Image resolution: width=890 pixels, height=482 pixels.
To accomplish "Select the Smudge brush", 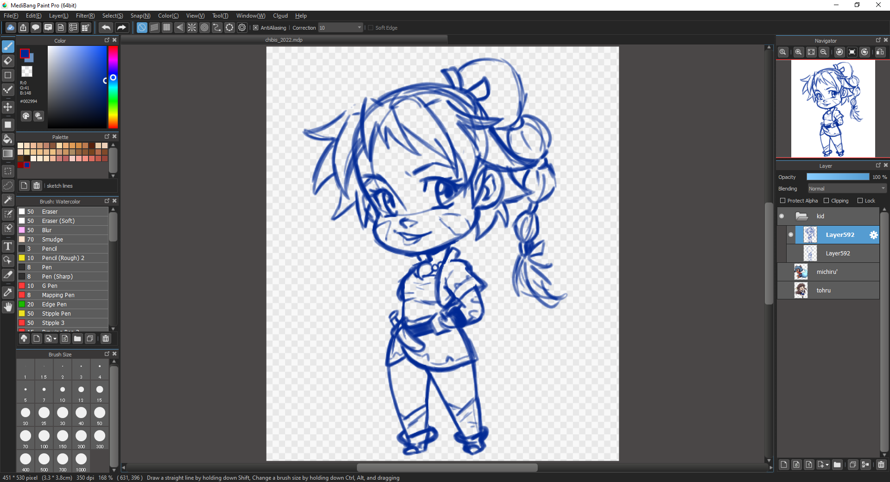I will pos(63,240).
